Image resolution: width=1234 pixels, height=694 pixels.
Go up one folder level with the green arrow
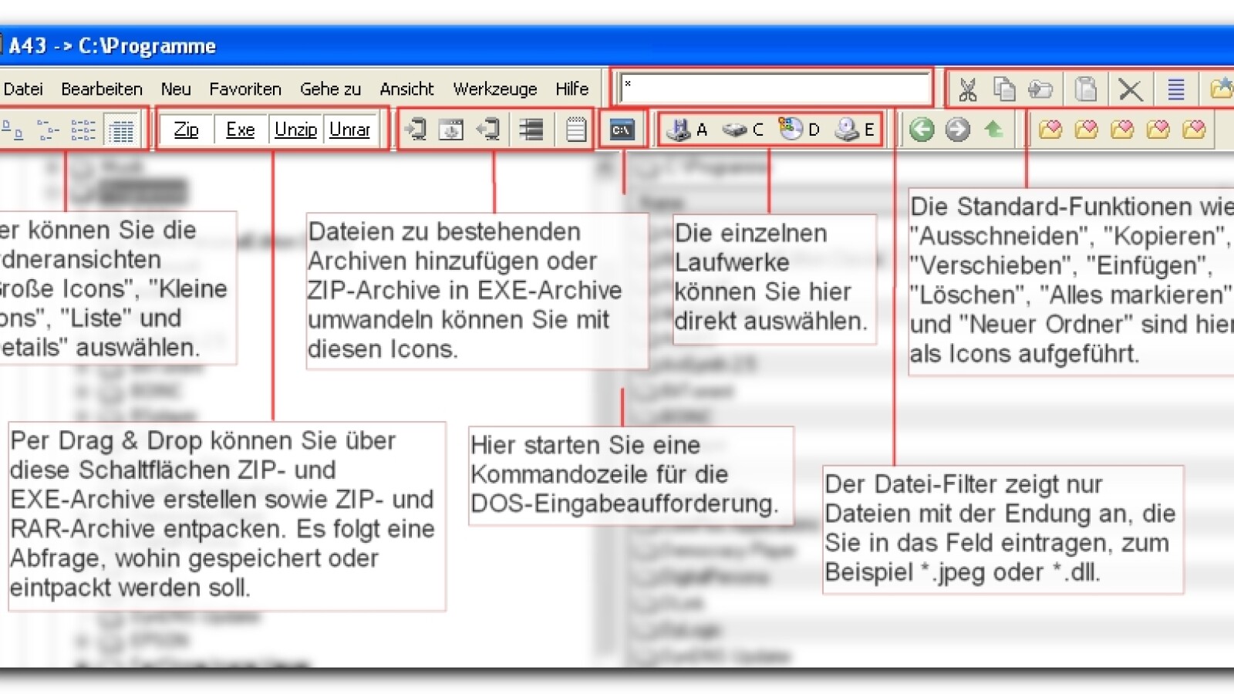click(x=993, y=130)
